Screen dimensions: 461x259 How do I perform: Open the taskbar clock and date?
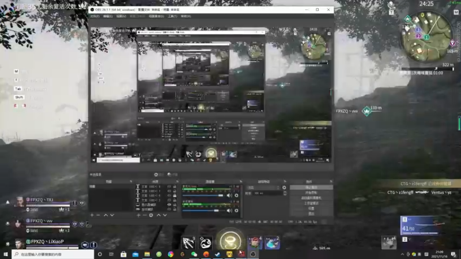tap(439, 254)
